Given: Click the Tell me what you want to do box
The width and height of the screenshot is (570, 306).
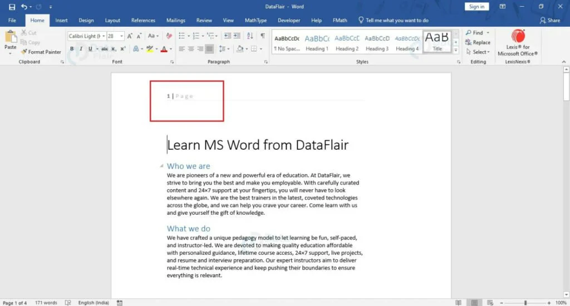Looking at the screenshot, I should (396, 21).
